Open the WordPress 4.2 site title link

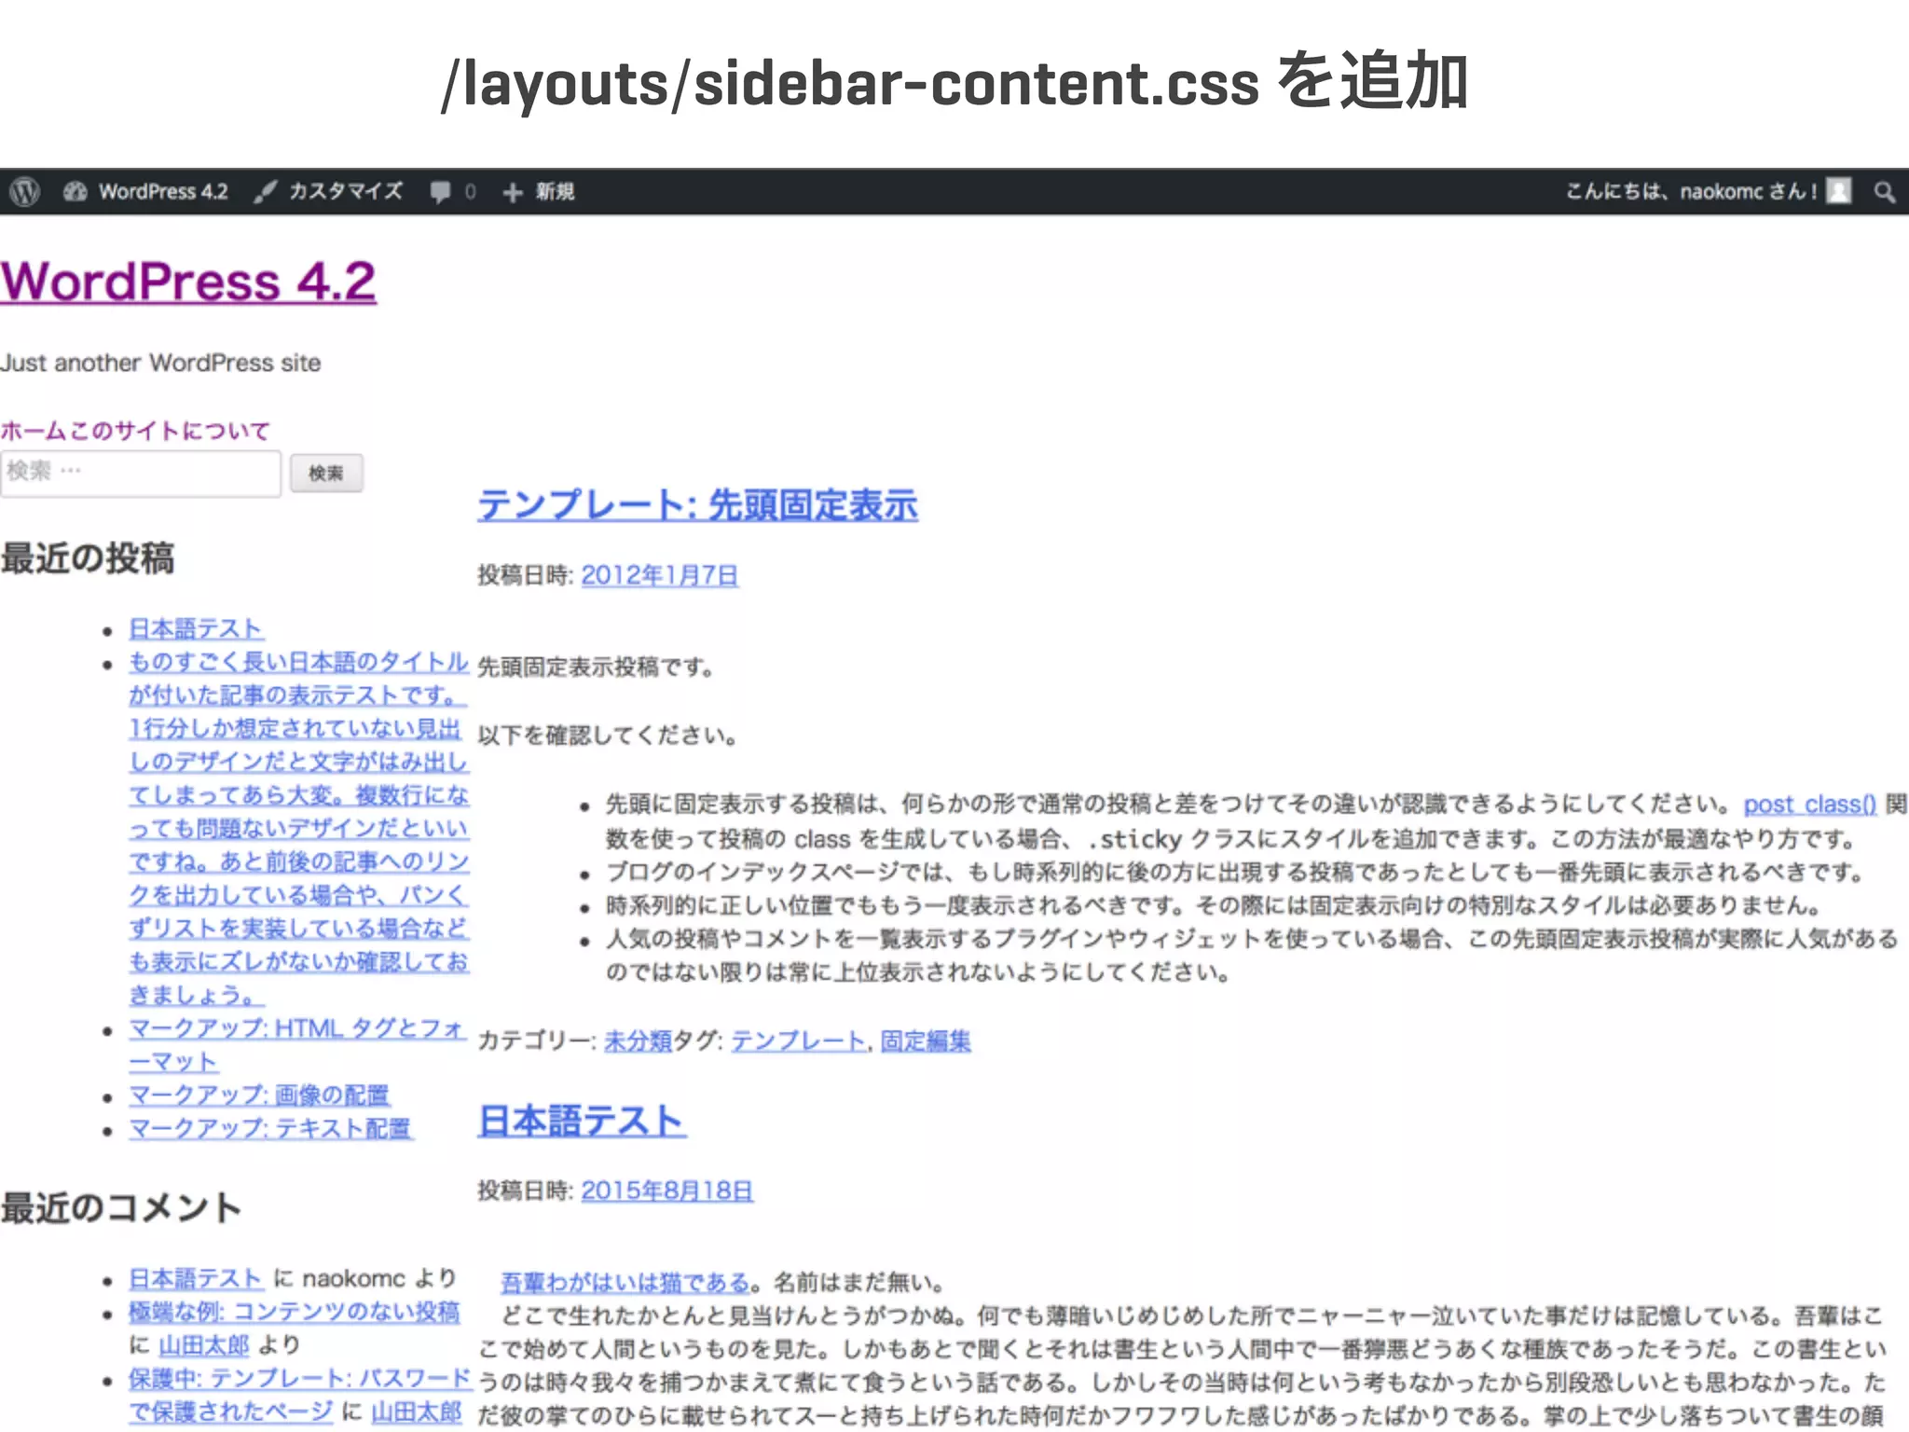188,281
